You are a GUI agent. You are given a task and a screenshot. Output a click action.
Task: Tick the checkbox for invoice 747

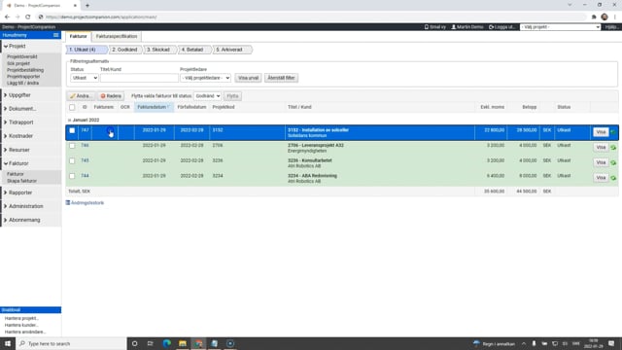point(72,130)
